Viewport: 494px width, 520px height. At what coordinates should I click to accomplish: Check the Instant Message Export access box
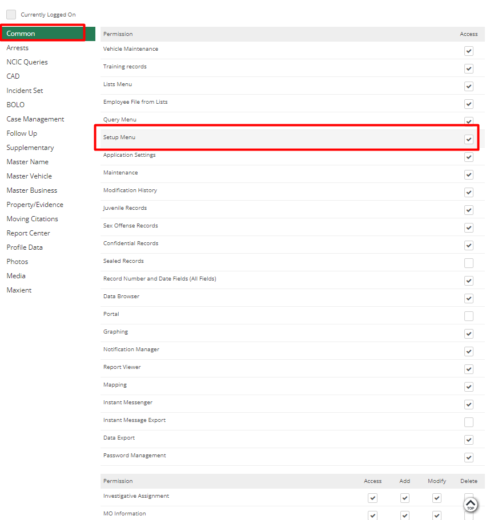coord(469,422)
